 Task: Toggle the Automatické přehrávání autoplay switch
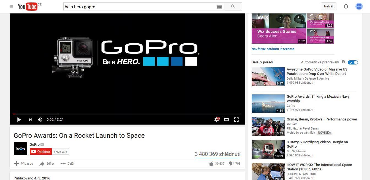pyautogui.click(x=353, y=62)
